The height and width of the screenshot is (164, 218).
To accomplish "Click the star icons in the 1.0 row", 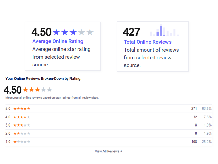I will [x=22, y=142].
